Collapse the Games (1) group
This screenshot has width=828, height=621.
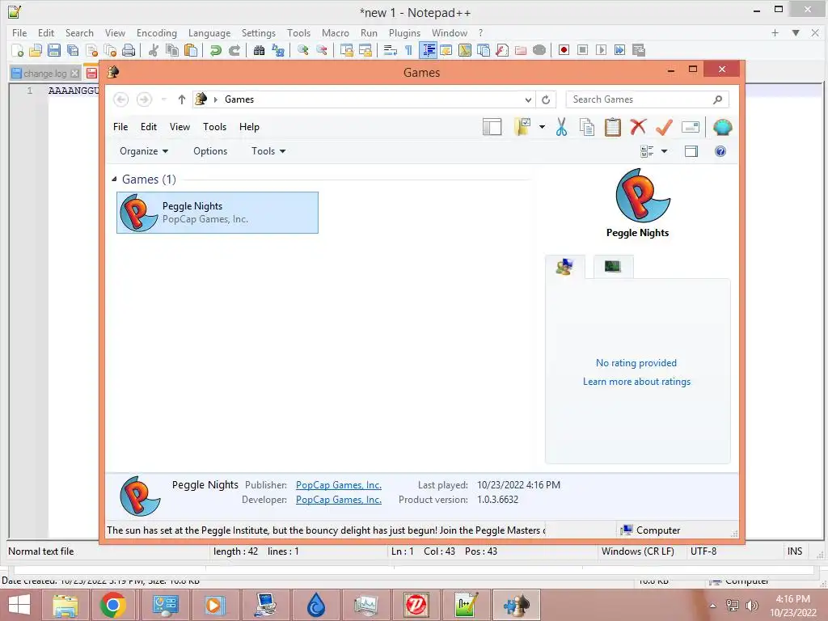pos(115,180)
